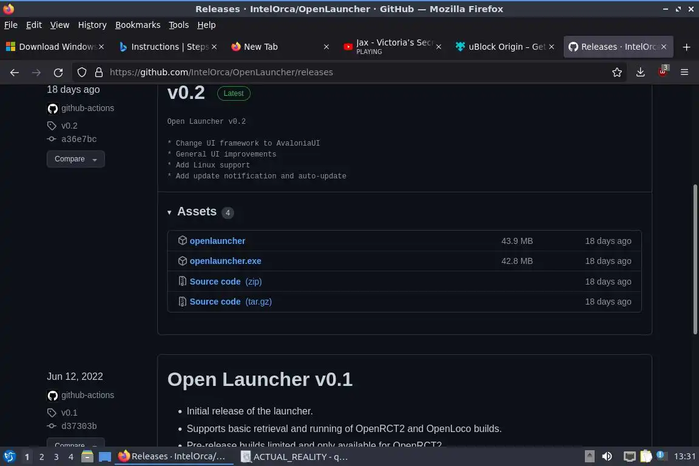699x466 pixels.
Task: Click the taskbar desktop icon before the Firefox entry
Action: 105,457
